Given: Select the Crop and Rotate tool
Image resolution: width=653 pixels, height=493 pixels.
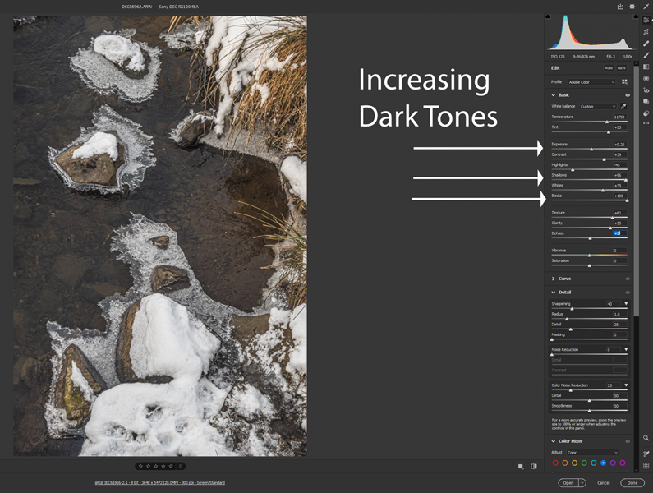Looking at the screenshot, I should coord(646,31).
